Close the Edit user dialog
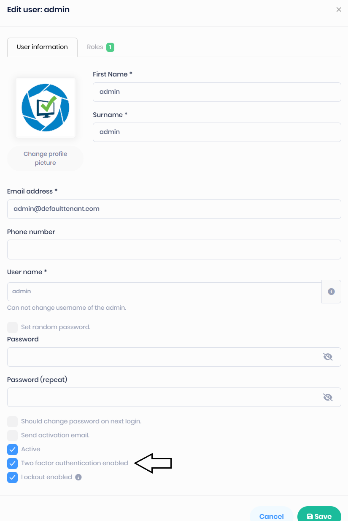The width and height of the screenshot is (348, 521). [339, 10]
